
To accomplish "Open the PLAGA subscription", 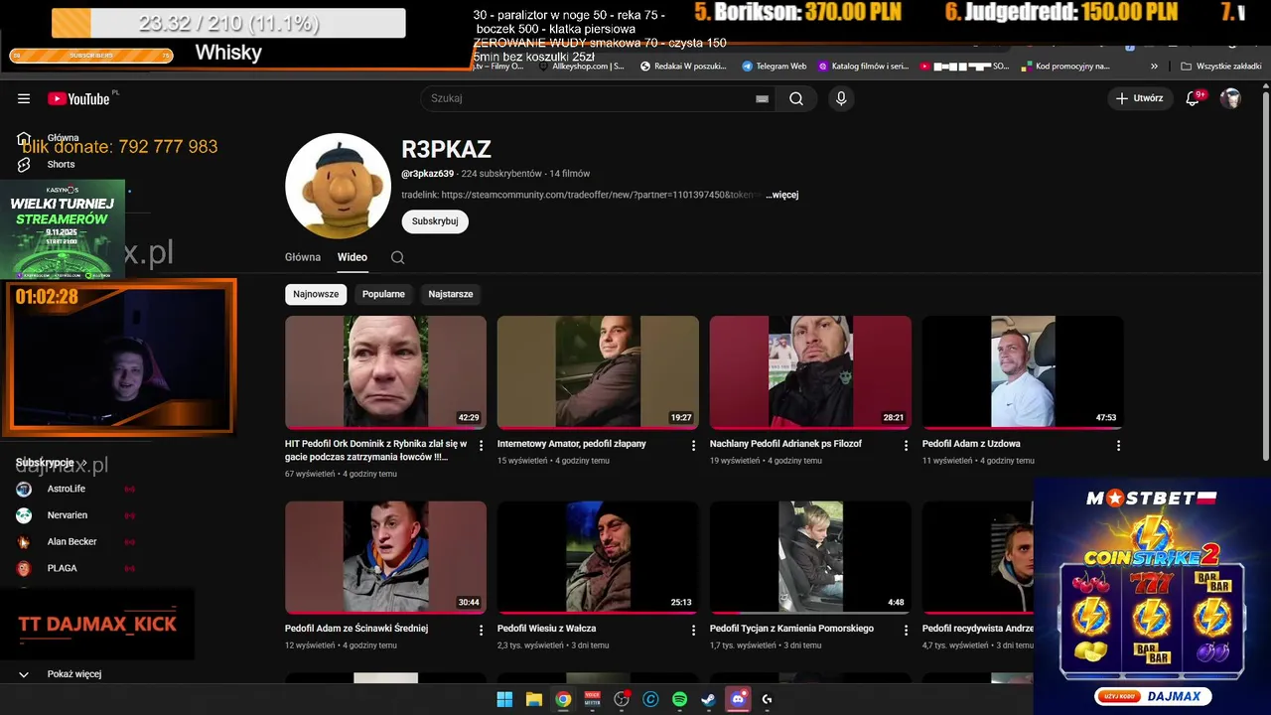I will 62,568.
